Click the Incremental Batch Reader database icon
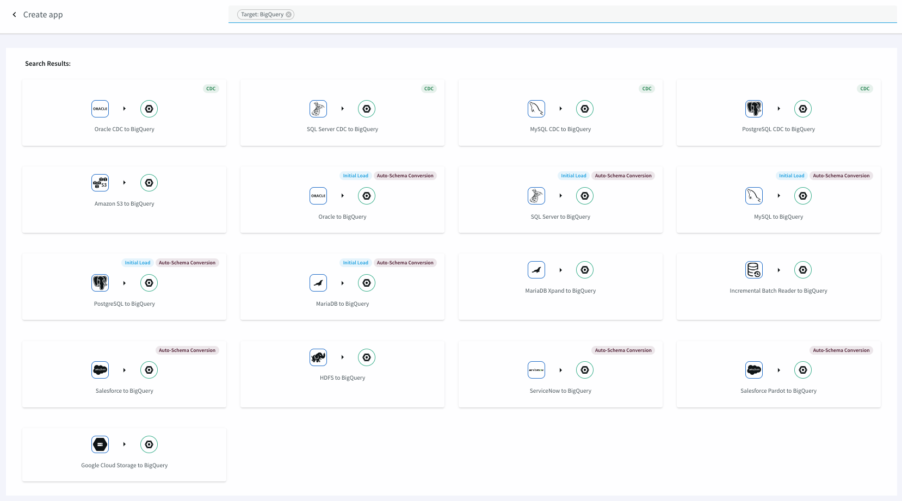The height and width of the screenshot is (501, 902). [x=754, y=270]
